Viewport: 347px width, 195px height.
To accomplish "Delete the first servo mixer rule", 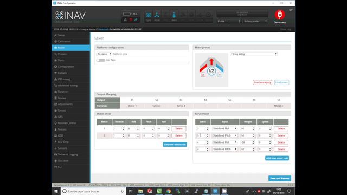I will point(281,129).
